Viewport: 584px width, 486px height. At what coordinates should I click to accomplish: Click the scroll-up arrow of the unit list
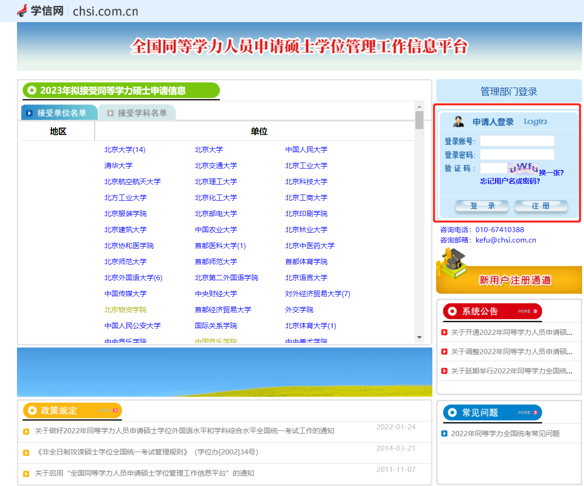pyautogui.click(x=419, y=106)
